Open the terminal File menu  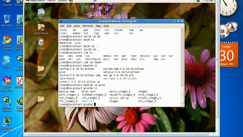[x=62, y=26]
